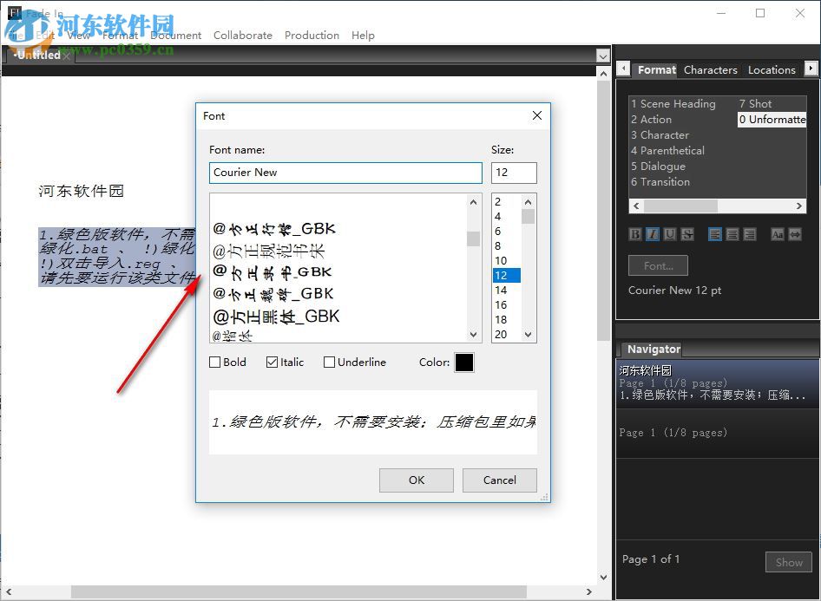Choose the @方正隶书_GBK font
The image size is (821, 601).
click(x=268, y=271)
